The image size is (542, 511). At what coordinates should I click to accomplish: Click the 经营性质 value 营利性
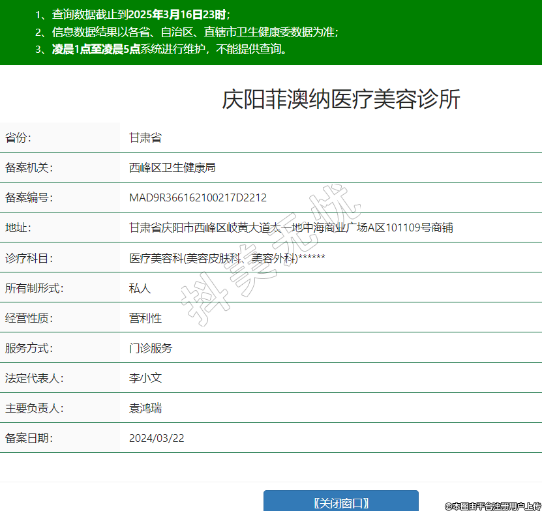(x=145, y=318)
